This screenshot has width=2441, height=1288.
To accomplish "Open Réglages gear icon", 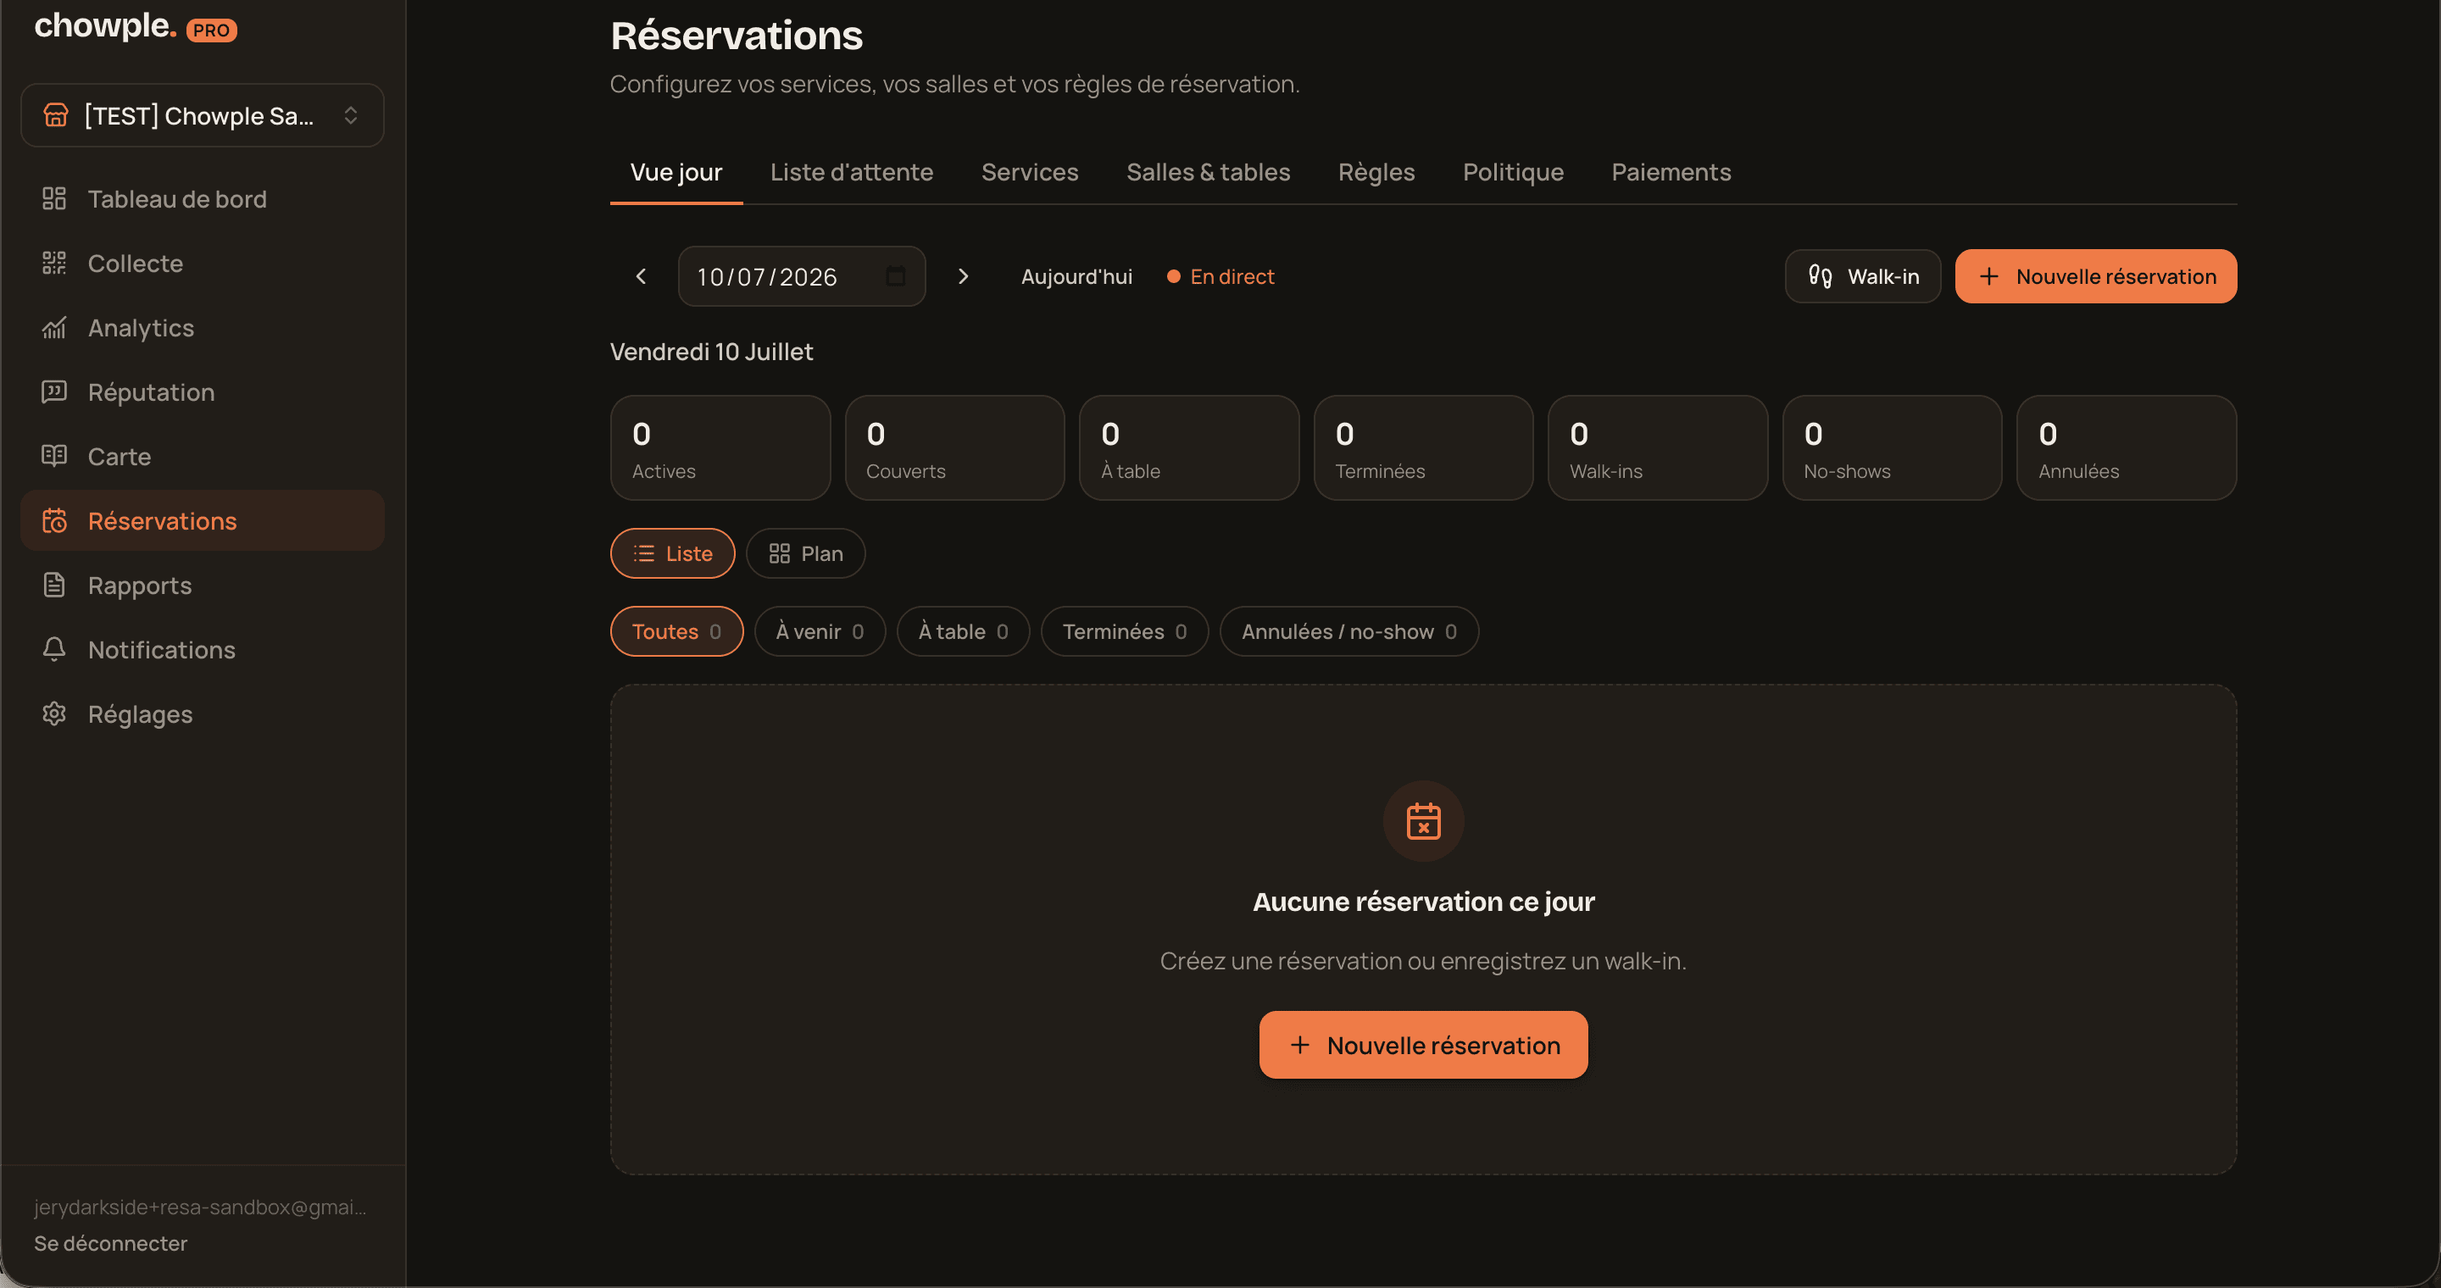I will click(x=54, y=714).
